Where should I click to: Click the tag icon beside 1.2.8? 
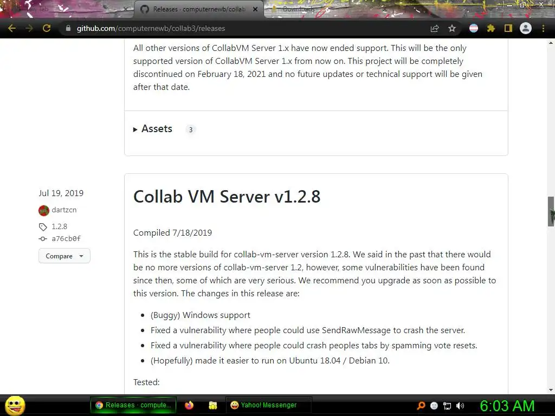(43, 227)
